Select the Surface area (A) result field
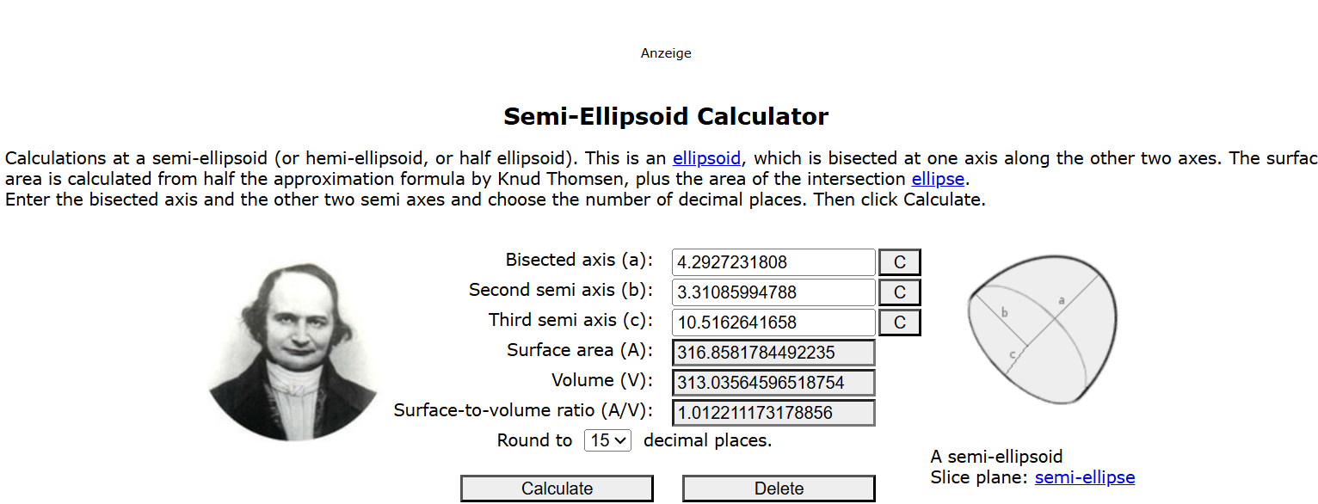 point(773,353)
